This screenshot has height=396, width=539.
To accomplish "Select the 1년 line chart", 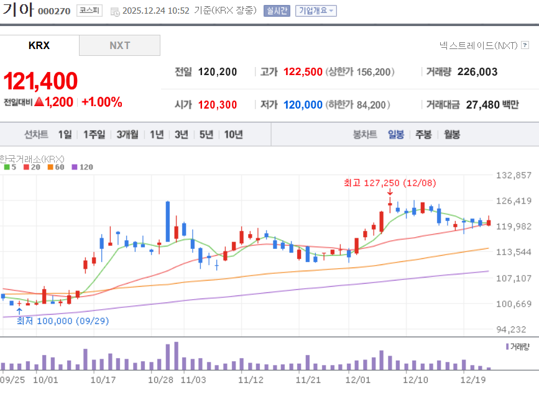I will [157, 135].
